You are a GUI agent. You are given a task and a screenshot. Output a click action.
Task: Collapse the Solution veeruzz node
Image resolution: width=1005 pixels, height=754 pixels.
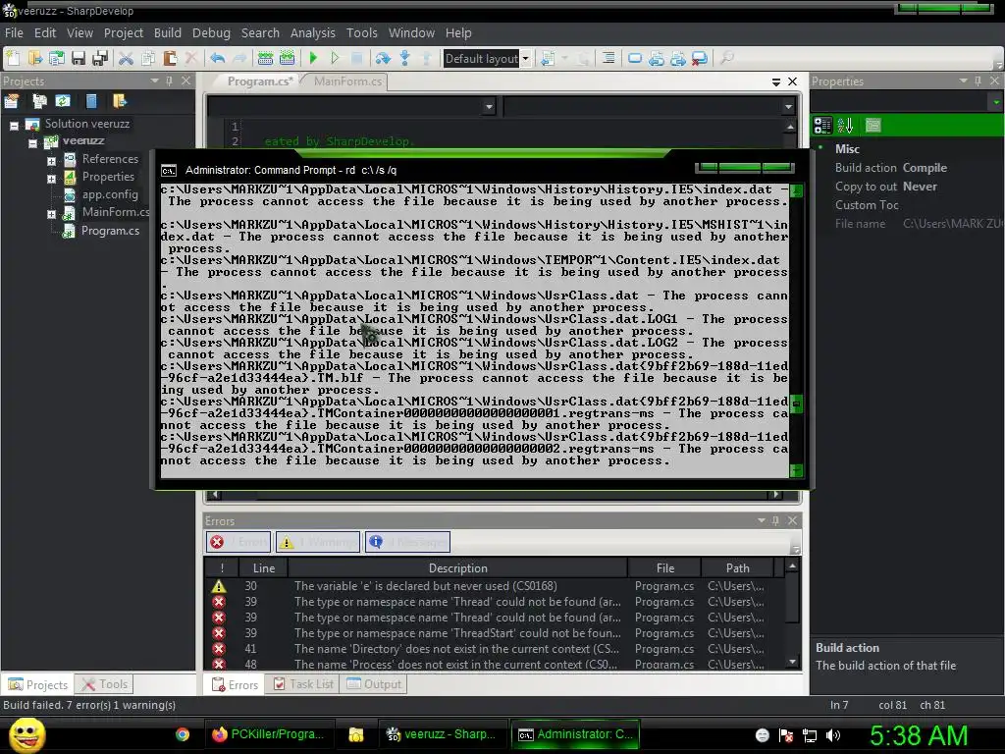click(14, 126)
